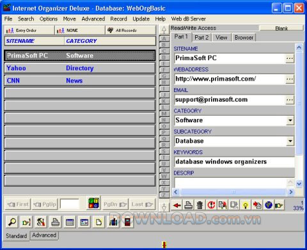Click the grayed paste record icon

coord(234,205)
